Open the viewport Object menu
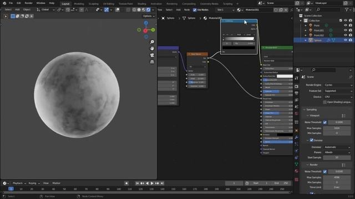Screen dimensions: 355x199 point(27,10)
